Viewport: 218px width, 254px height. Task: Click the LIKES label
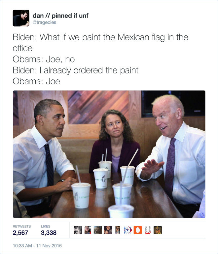click(46, 226)
